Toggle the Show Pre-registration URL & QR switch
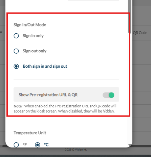Image resolution: width=151 pixels, height=157 pixels. click(x=108, y=95)
